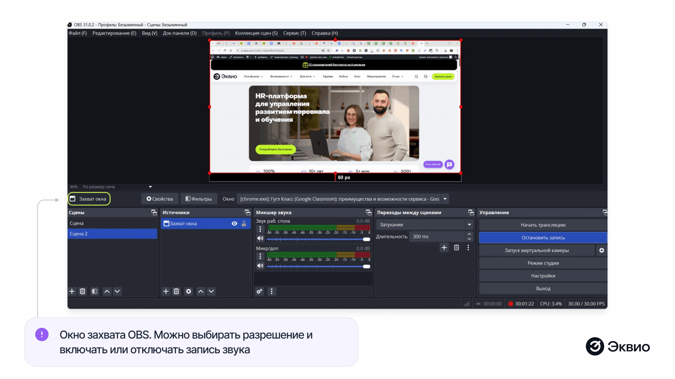Lock the Захват окна source
This screenshot has width=675, height=379.
coord(244,223)
